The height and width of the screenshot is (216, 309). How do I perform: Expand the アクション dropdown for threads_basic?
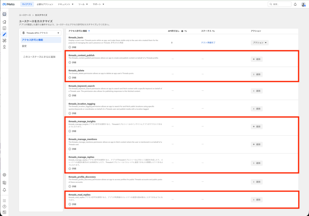click(260, 43)
